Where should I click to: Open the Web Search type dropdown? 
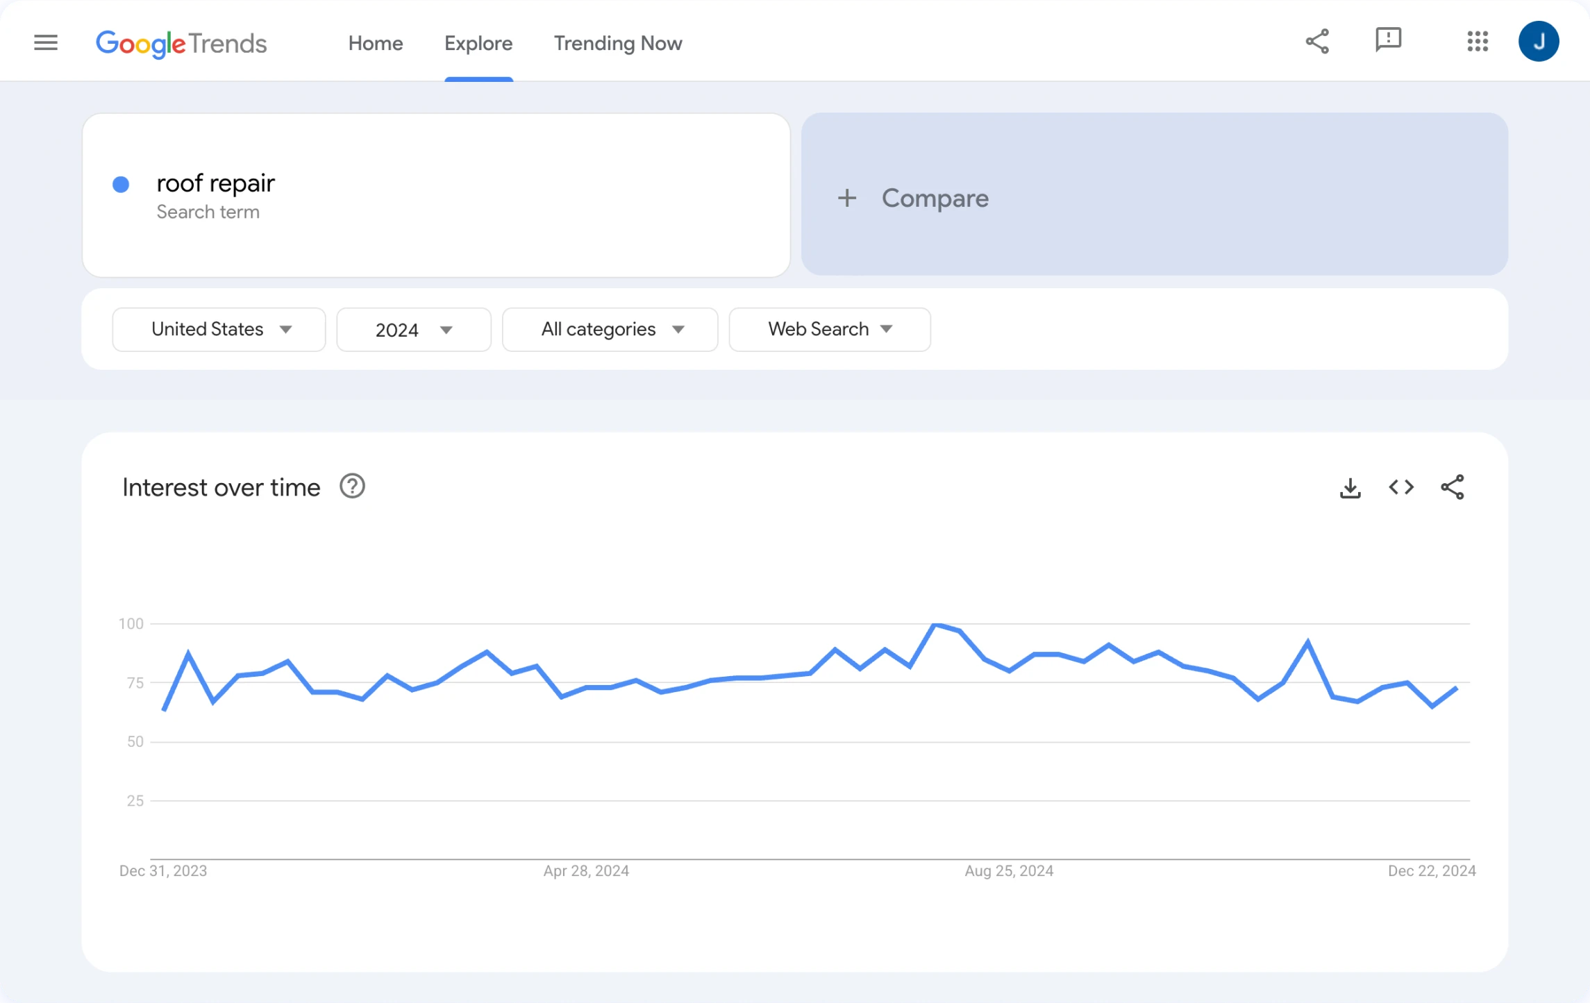tap(829, 330)
